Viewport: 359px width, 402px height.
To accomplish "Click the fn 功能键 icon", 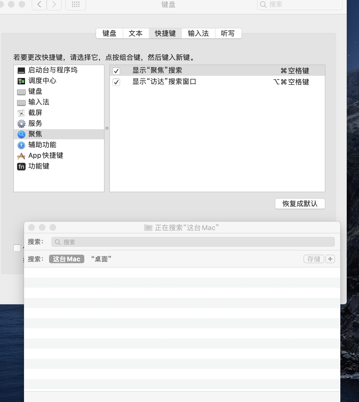I will [x=21, y=167].
